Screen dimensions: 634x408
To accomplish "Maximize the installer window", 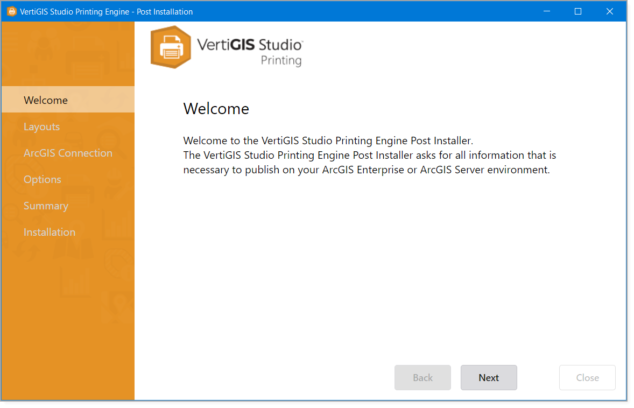I will [578, 11].
